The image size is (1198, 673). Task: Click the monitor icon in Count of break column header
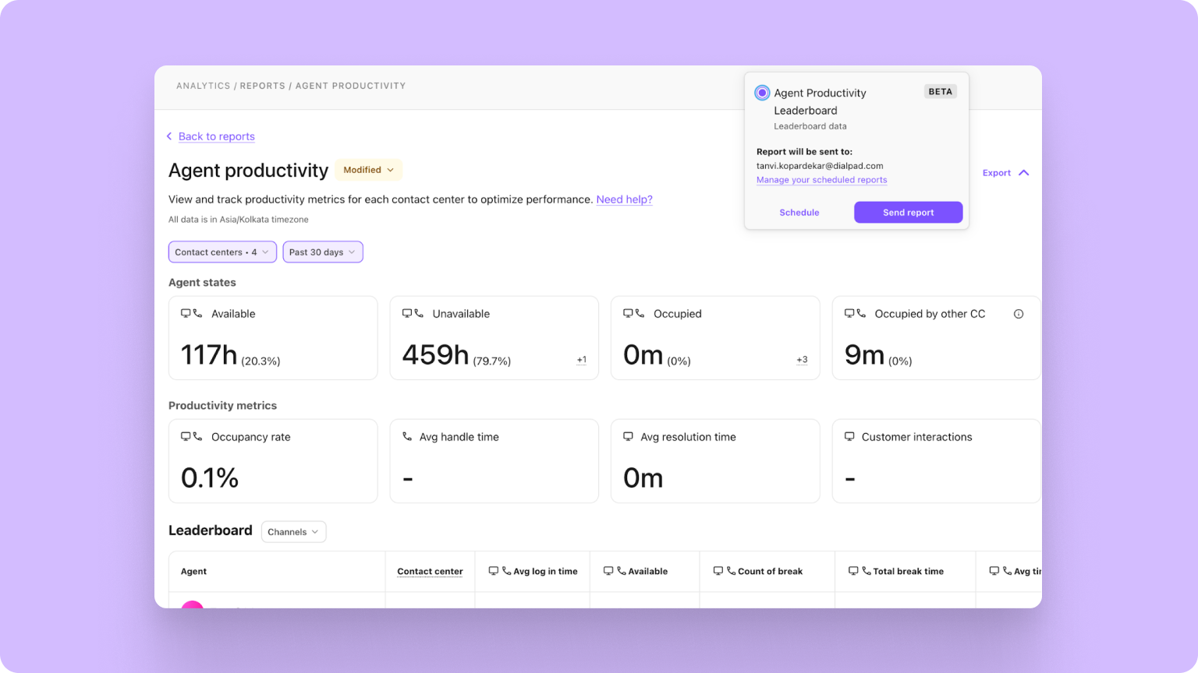point(718,570)
